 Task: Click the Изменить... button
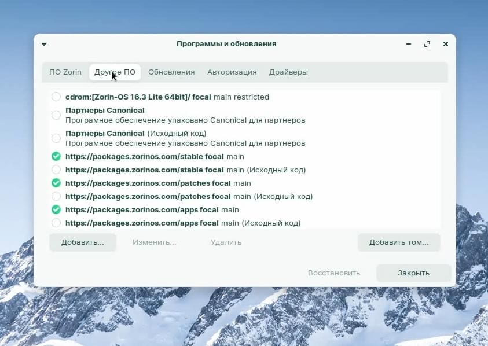[155, 242]
